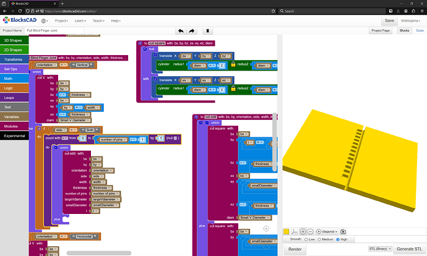The height and width of the screenshot is (256, 427).
Task: Open the browser downloads icon
Action: 398,11
